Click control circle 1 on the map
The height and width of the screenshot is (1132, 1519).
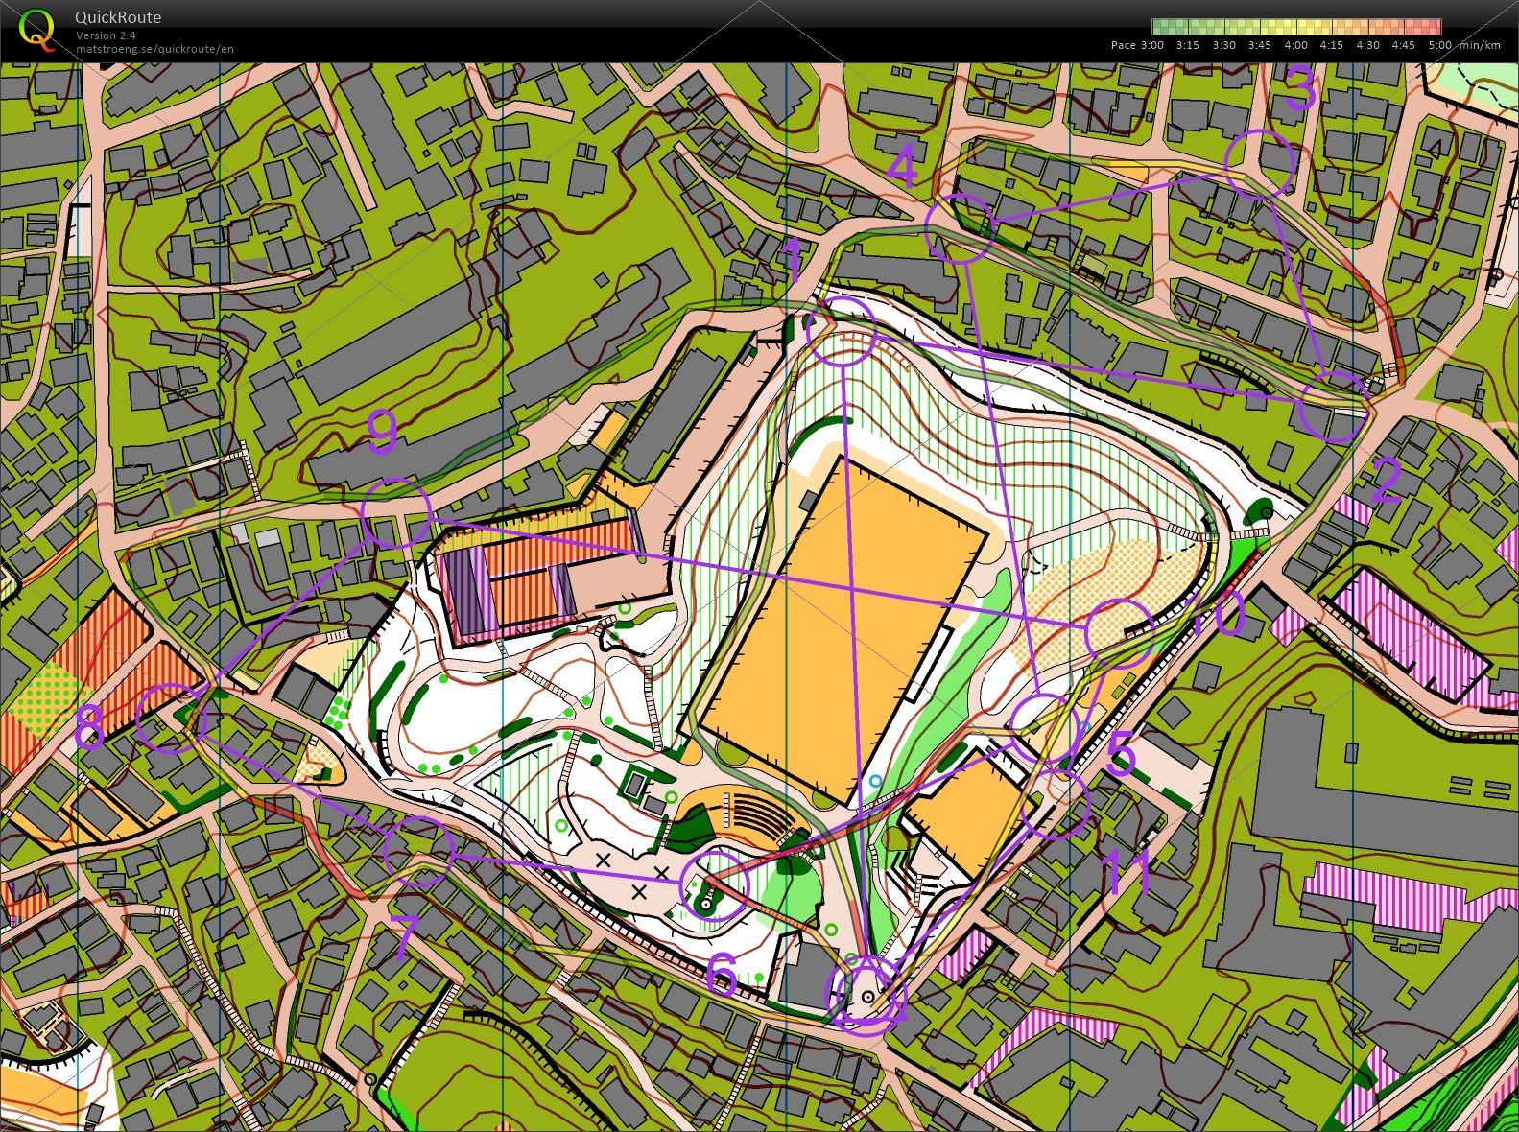tap(842, 330)
